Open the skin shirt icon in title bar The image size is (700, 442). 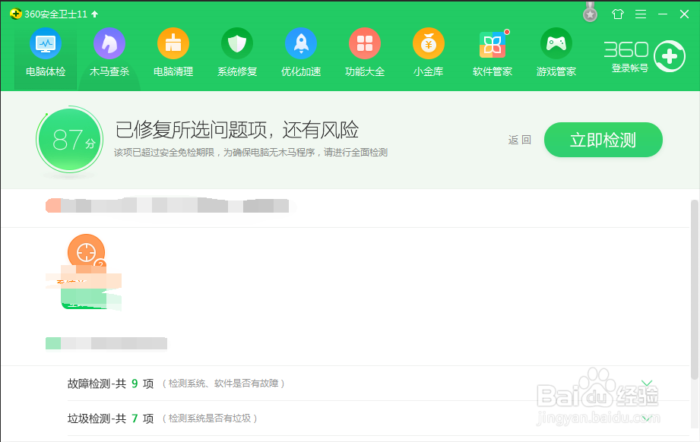click(618, 14)
